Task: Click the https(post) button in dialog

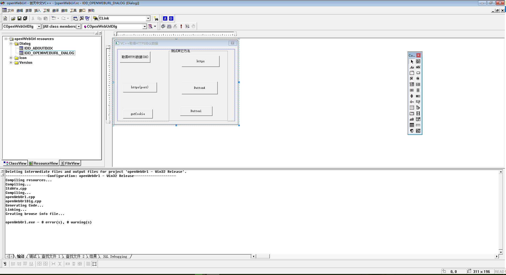Action: click(x=140, y=87)
